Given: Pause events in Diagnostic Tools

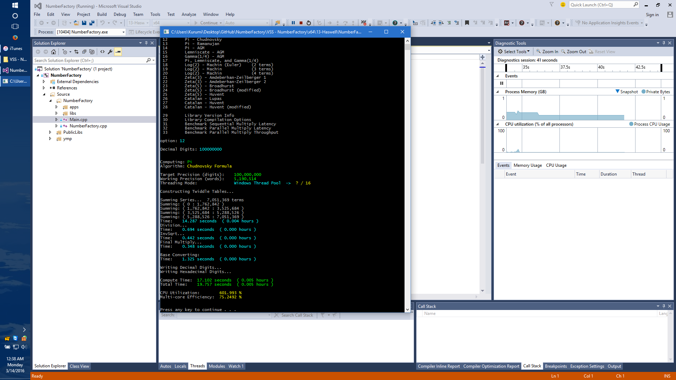Looking at the screenshot, I should pos(502,83).
